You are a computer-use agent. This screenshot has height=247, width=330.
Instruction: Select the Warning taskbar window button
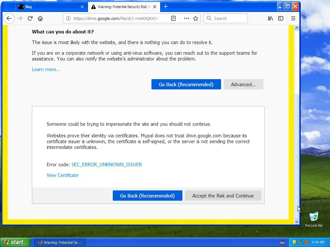click(60, 242)
